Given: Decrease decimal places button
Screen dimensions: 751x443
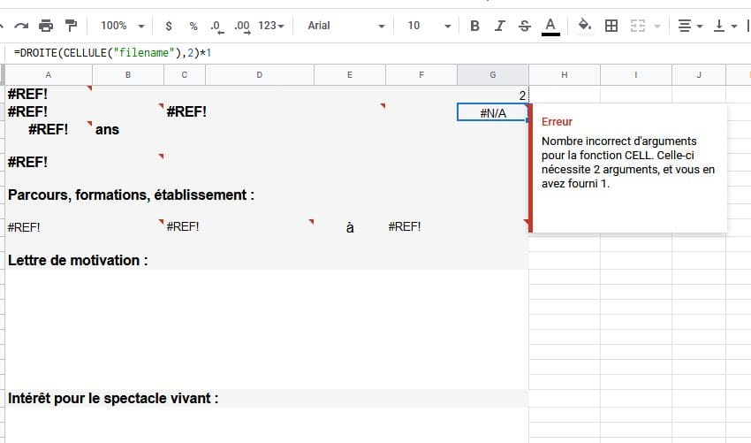Looking at the screenshot, I should (x=217, y=26).
